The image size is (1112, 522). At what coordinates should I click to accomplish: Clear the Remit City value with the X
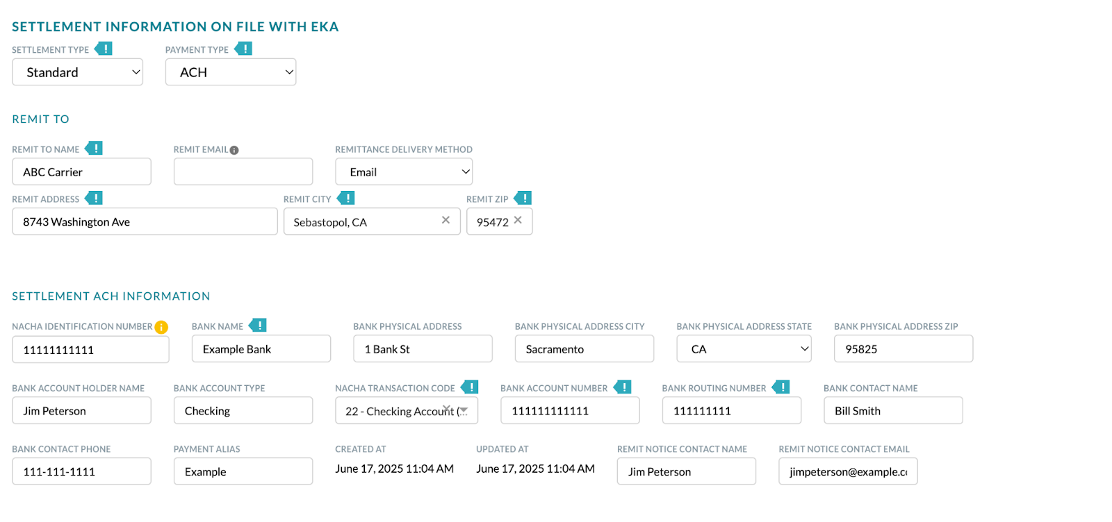point(445,220)
